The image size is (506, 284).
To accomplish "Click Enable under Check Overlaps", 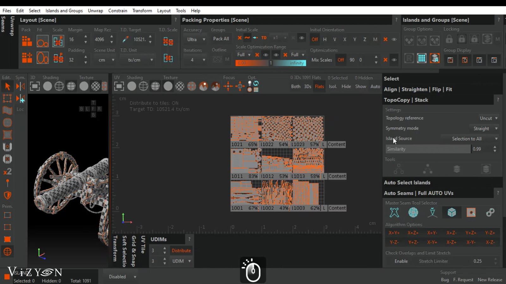I will click(x=401, y=261).
